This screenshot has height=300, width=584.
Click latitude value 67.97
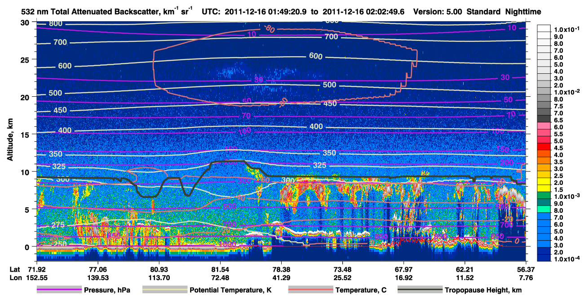tap(403, 269)
